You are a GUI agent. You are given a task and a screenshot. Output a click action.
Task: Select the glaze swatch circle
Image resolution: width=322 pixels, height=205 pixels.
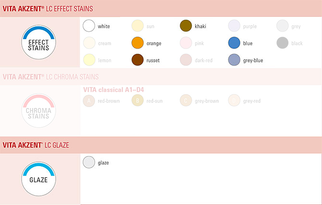click(89, 162)
